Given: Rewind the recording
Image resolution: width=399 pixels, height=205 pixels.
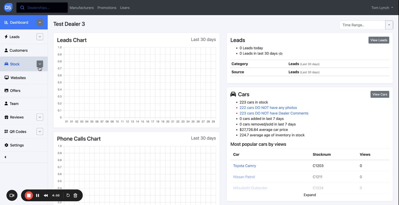Looking at the screenshot, I should 46,195.
